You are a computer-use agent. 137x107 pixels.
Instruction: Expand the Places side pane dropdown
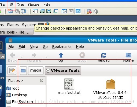point(16,81)
